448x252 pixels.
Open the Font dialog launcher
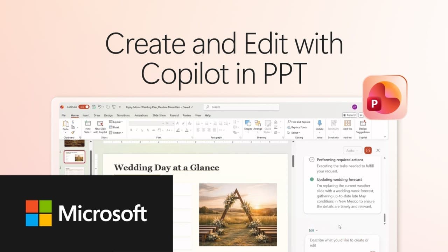coord(192,137)
